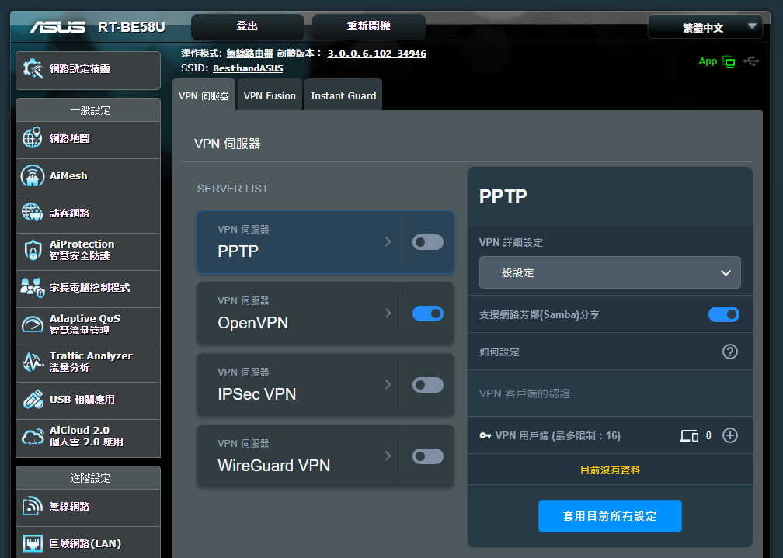Switch to the VPN Fusion tab
Screen dimensions: 783x558
270,96
